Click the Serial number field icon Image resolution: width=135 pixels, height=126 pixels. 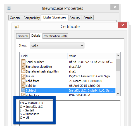click(23, 62)
